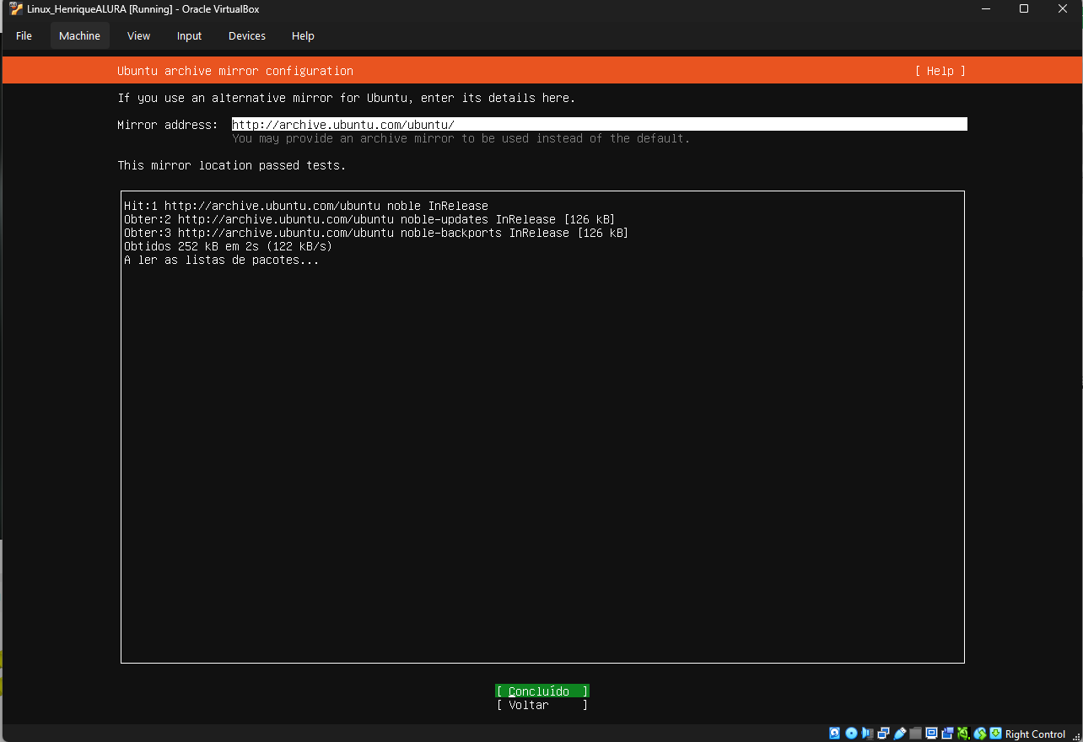Click the hard disk activity icon in status bar
The image size is (1083, 742).
pos(835,734)
